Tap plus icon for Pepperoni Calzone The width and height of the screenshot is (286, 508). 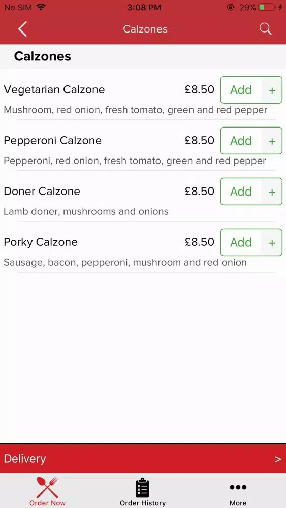272,141
